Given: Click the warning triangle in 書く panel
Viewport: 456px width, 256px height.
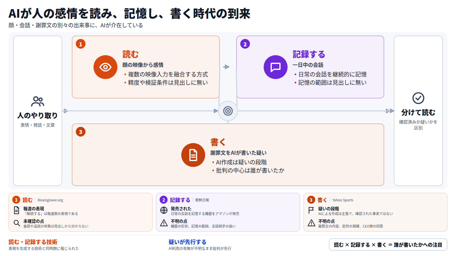Looking at the screenshot, I should [x=312, y=223].
